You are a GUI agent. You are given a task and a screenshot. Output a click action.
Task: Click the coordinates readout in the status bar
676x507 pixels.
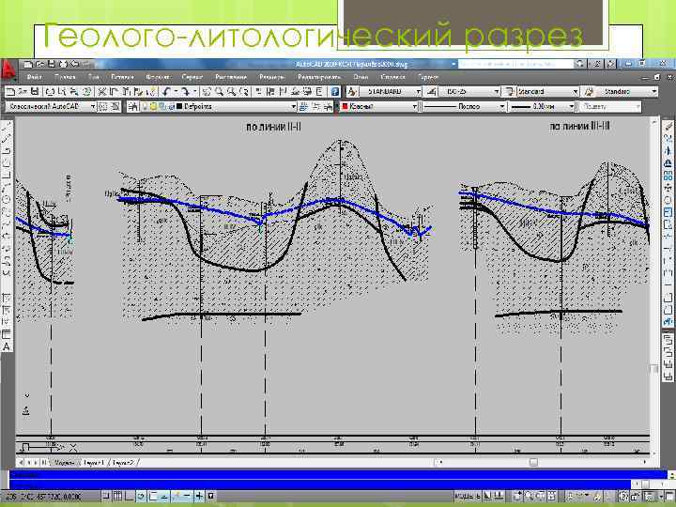point(43,497)
